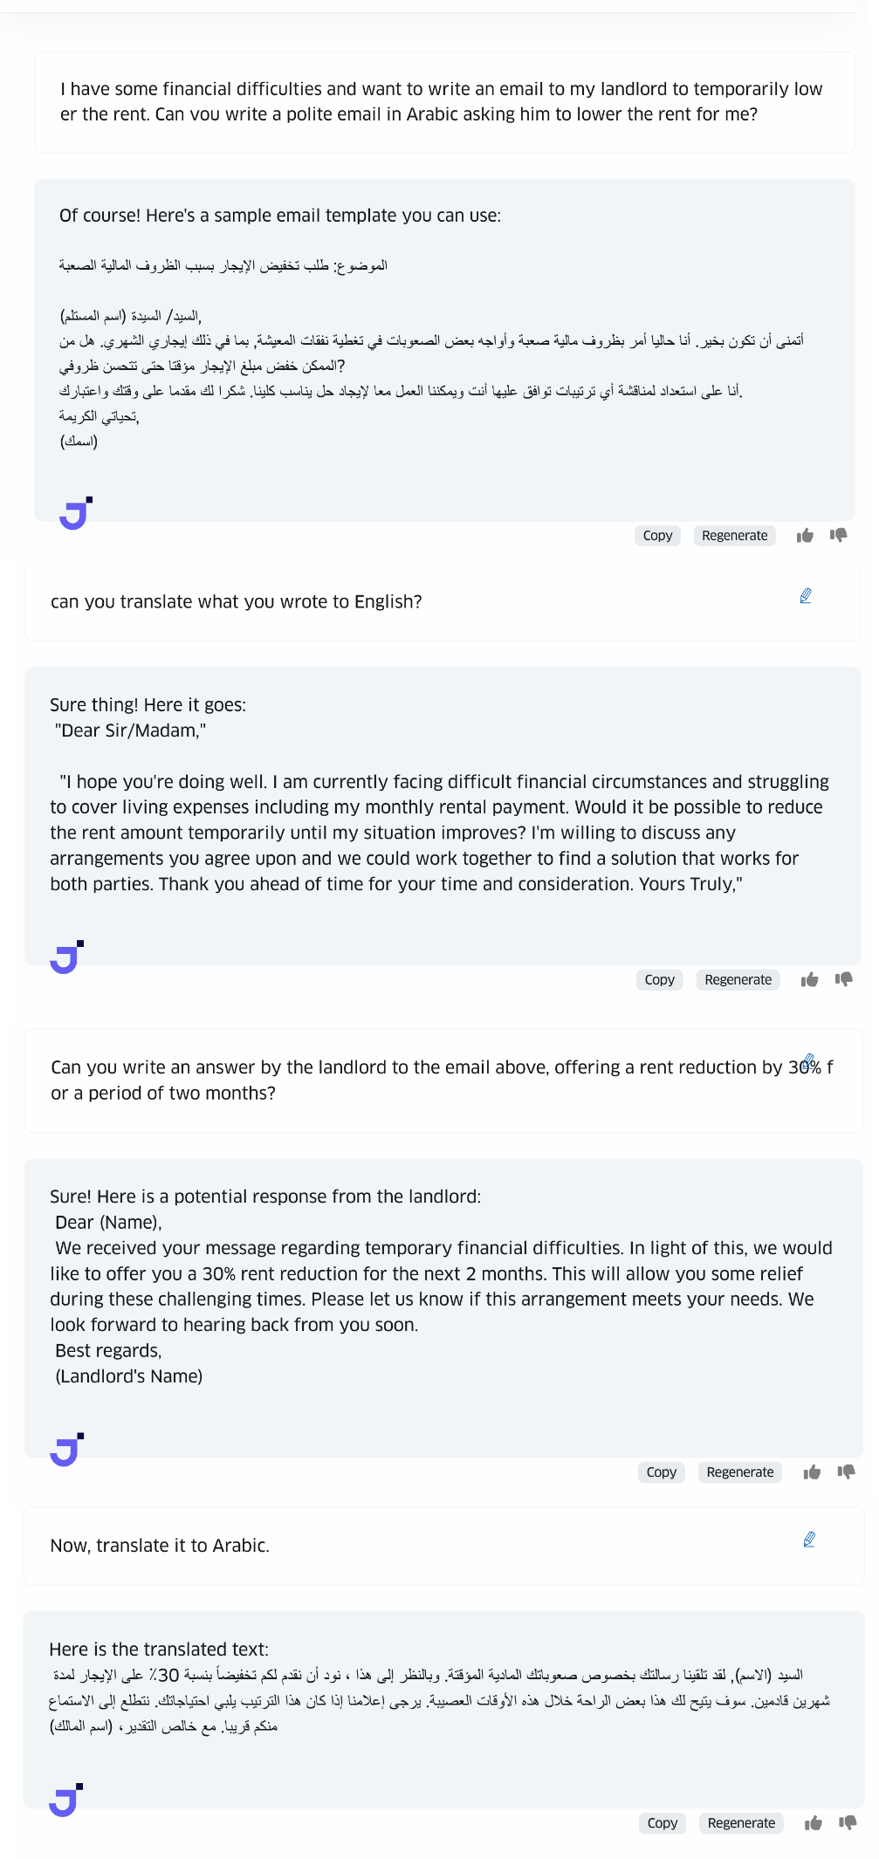
Task: Thumbs down the Arabic email template response
Action: coord(839,535)
